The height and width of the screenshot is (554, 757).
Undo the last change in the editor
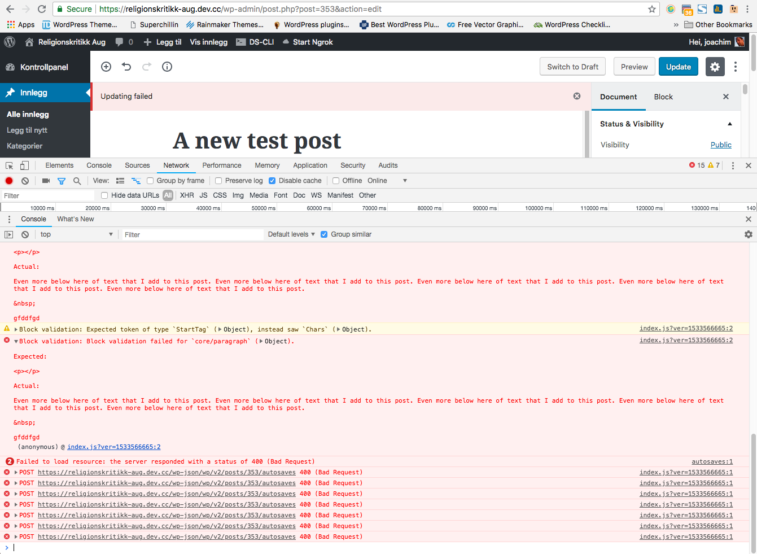click(126, 67)
